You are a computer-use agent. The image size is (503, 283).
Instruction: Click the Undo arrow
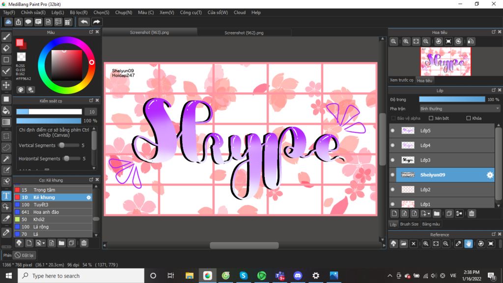tap(84, 22)
